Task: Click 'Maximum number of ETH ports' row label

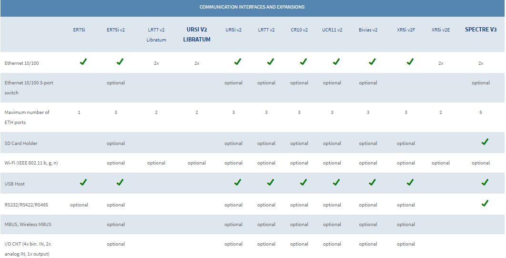Action: point(27,117)
